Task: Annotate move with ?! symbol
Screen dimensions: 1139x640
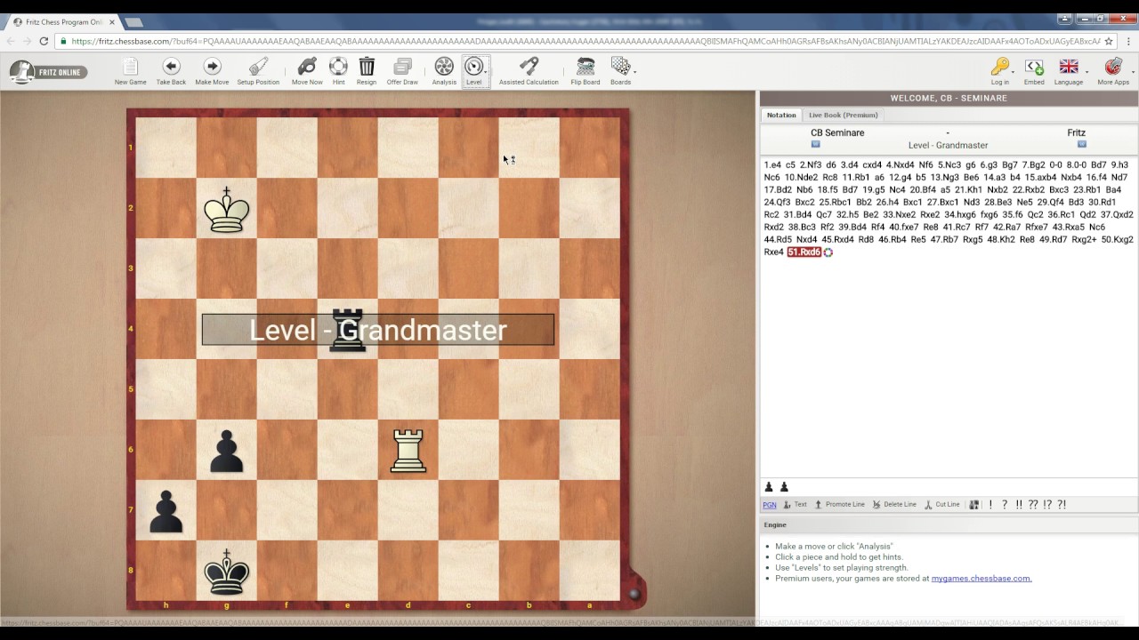Action: (1062, 505)
